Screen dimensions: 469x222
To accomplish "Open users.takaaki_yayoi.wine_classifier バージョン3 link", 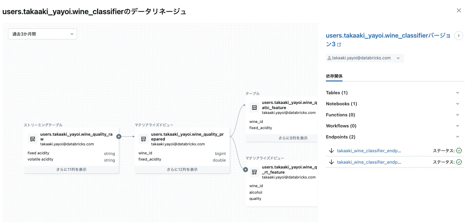I will click(x=388, y=40).
